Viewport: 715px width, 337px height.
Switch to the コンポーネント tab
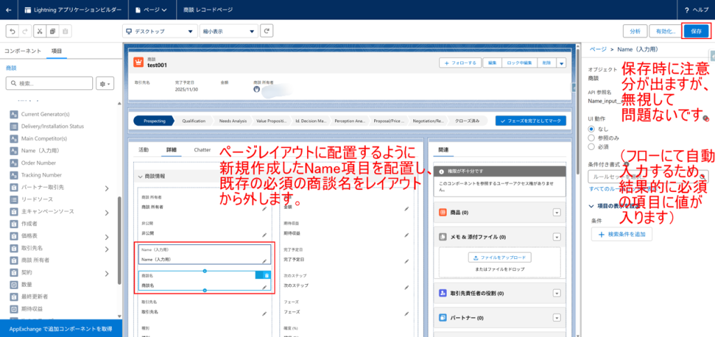click(x=23, y=51)
